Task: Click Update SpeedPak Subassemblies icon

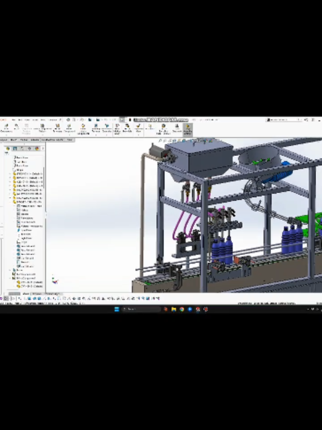Action: (x=164, y=129)
